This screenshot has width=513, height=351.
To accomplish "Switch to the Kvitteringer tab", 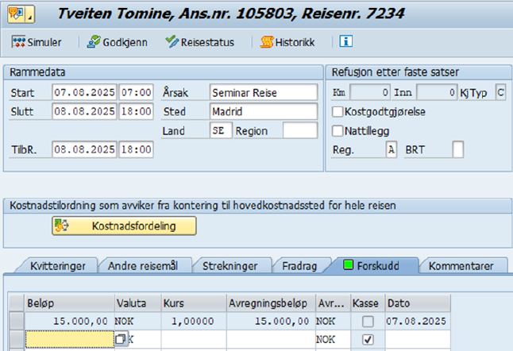I will [58, 265].
